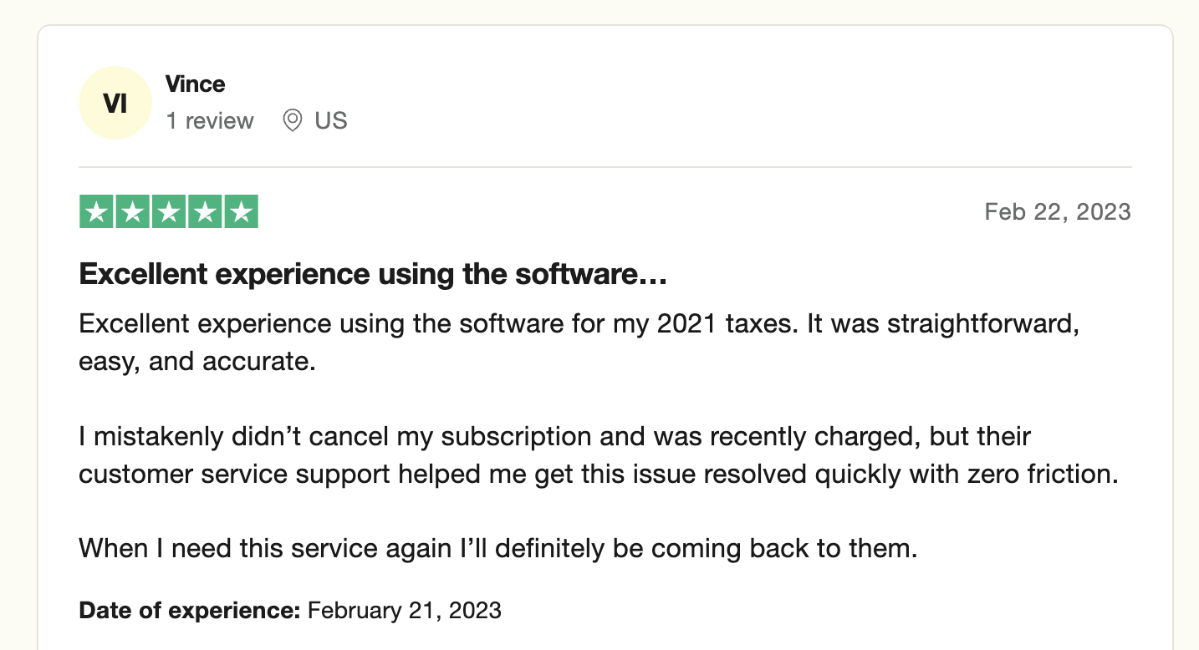1199x650 pixels.
Task: Click the Feb 22, 2023 review date
Action: click(x=1057, y=212)
